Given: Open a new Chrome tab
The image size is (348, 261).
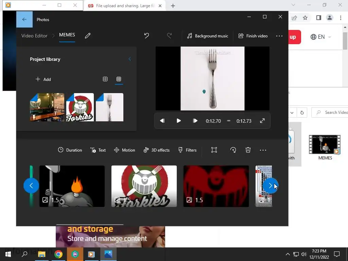Looking at the screenshot, I should click(x=173, y=6).
